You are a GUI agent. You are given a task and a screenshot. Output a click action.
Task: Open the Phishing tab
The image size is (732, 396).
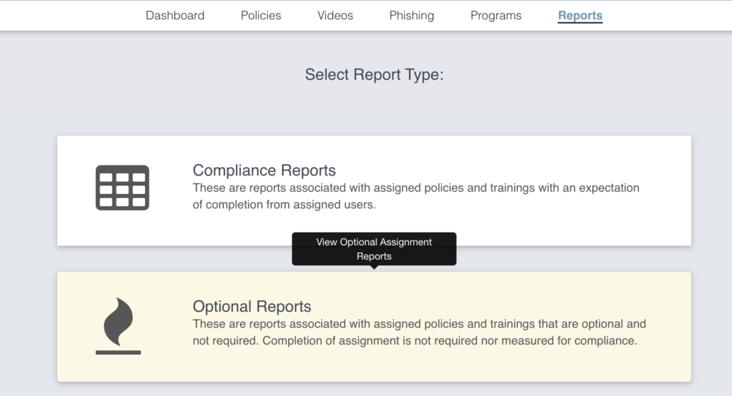(412, 16)
